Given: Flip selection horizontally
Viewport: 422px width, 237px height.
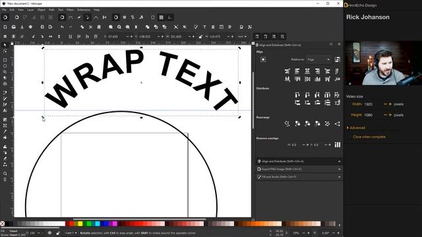Looking at the screenshot, I should (50, 36).
